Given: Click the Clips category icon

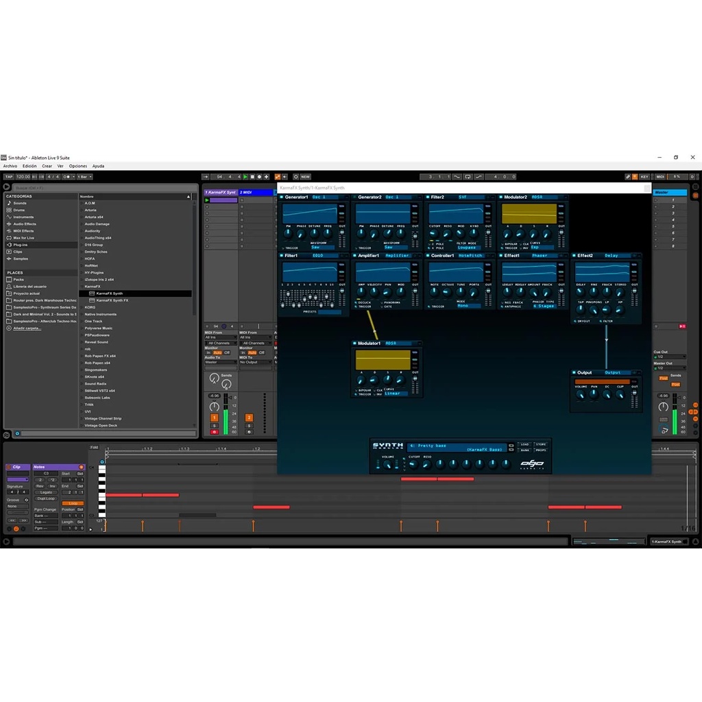Looking at the screenshot, I should coord(9,252).
